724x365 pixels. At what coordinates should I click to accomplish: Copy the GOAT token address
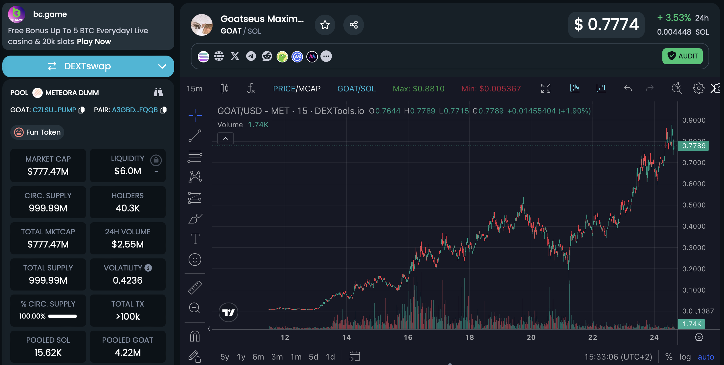(82, 110)
